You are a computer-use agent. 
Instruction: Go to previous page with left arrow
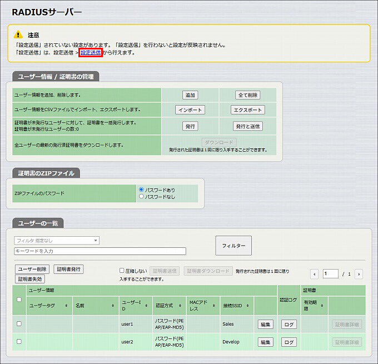tap(314, 274)
